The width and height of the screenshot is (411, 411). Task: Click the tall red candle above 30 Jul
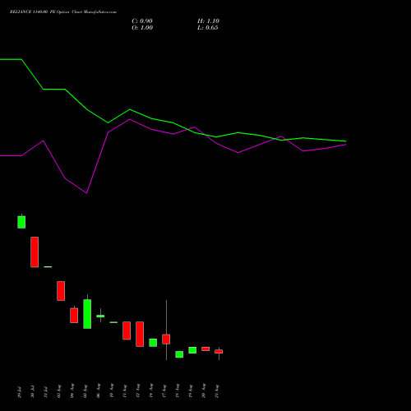click(35, 252)
